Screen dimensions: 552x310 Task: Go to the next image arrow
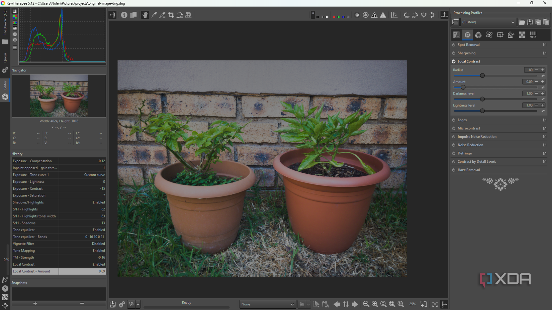[355, 304]
